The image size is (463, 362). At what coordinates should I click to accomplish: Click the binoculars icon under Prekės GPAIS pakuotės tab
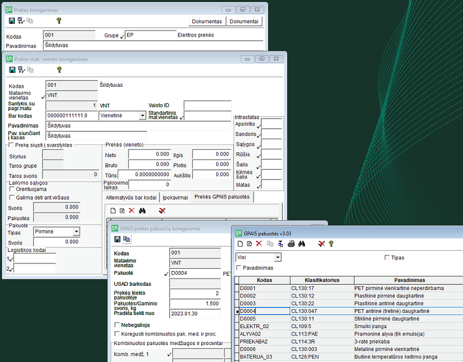tap(143, 211)
